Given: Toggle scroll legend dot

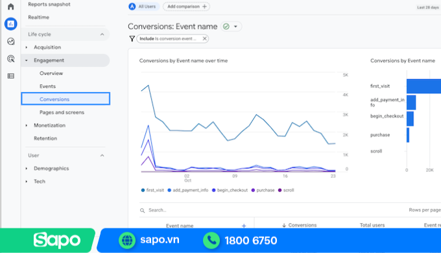Looking at the screenshot, I should pyautogui.click(x=280, y=190).
